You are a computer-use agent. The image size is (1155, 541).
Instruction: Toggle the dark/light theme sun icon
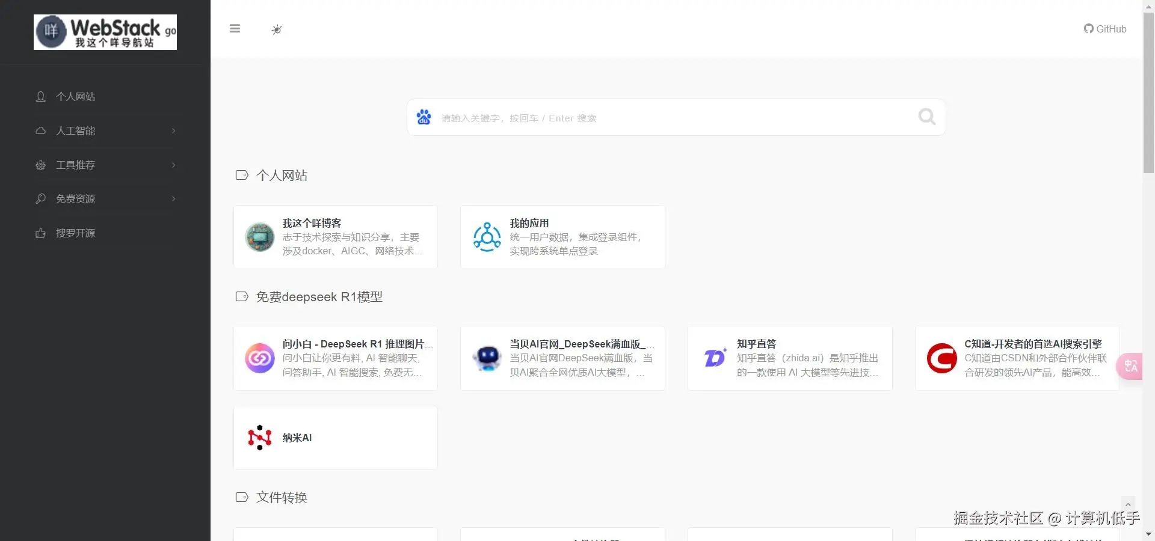click(x=277, y=29)
